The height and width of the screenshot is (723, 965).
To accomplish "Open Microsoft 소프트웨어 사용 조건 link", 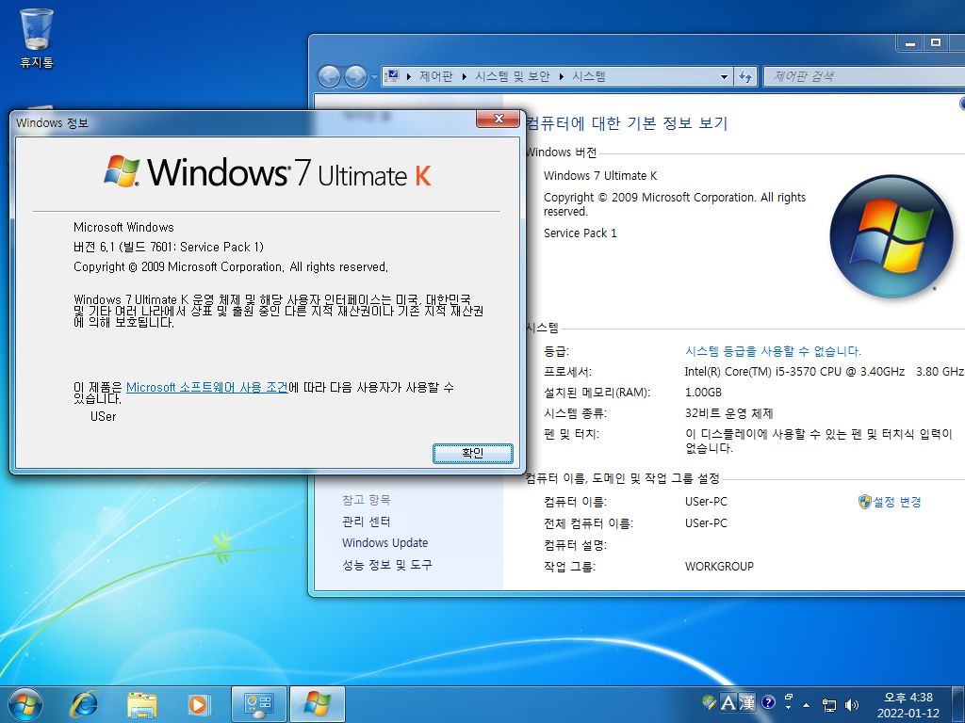I will point(206,387).
